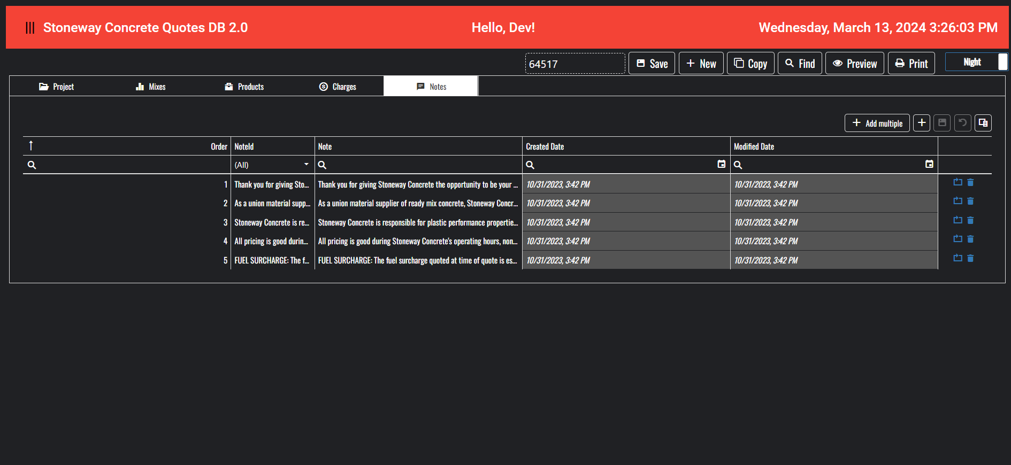Click the grid's undo changes icon

coord(963,123)
